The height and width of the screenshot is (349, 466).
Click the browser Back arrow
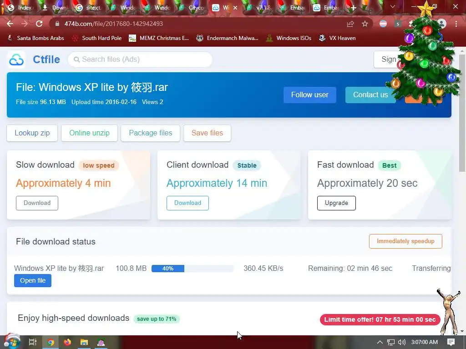coord(10,24)
